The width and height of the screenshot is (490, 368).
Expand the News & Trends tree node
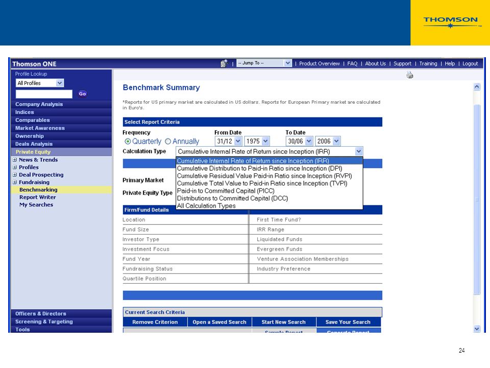14,159
